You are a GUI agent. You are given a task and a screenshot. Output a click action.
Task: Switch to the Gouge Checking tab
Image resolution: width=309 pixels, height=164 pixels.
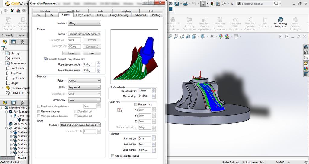[119, 15]
